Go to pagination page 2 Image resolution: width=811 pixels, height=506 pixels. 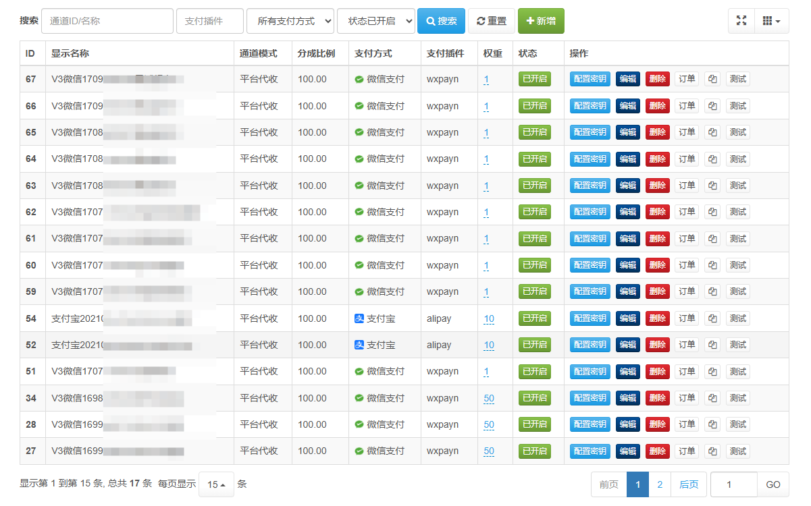(x=660, y=484)
